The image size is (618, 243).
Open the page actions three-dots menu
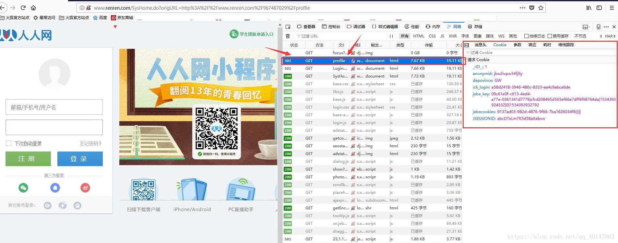coord(522,8)
